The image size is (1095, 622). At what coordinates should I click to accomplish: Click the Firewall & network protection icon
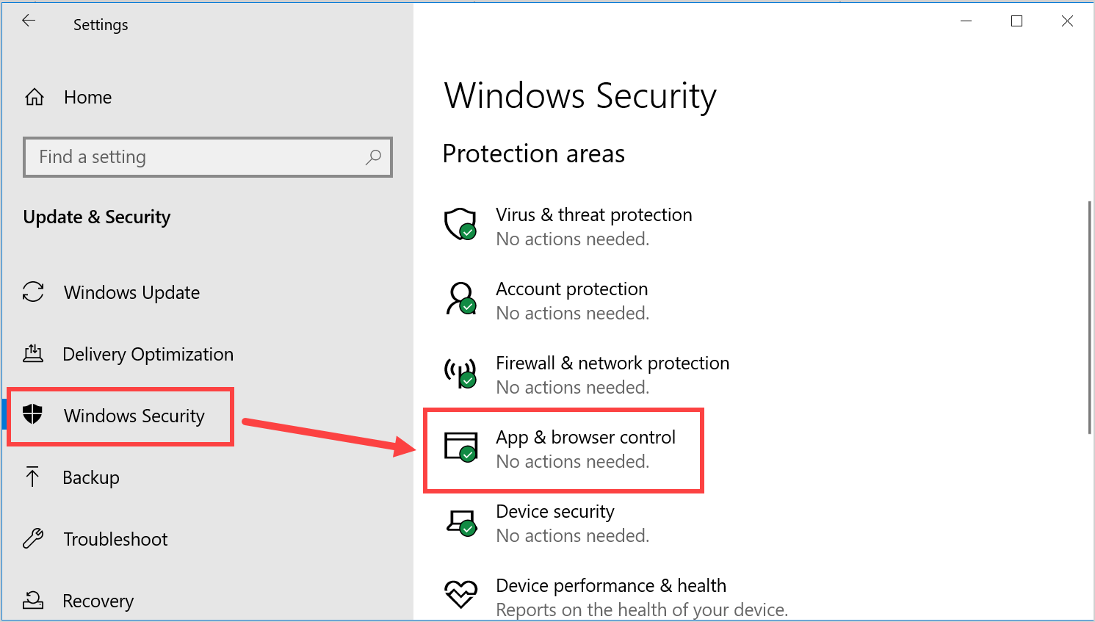click(460, 372)
